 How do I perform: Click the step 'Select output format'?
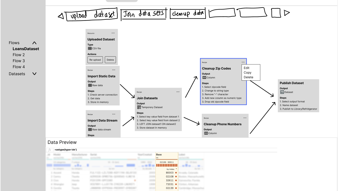click(x=292, y=101)
